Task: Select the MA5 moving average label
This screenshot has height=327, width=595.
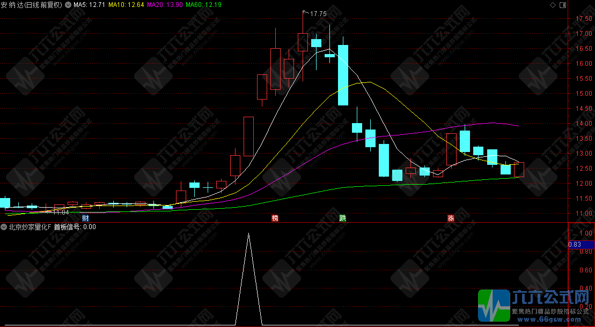Action: 89,4
